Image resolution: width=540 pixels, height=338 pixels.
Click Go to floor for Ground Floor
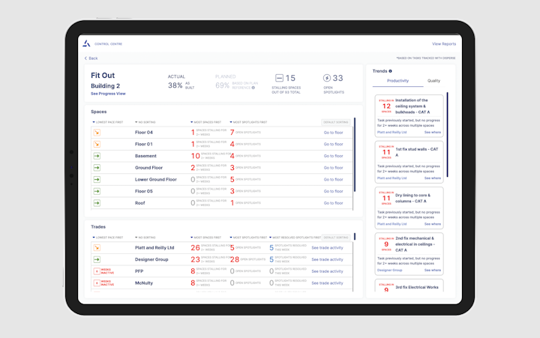(x=333, y=168)
